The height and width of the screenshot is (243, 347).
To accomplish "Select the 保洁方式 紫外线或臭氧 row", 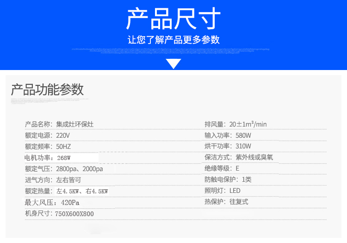I will 239,158.
